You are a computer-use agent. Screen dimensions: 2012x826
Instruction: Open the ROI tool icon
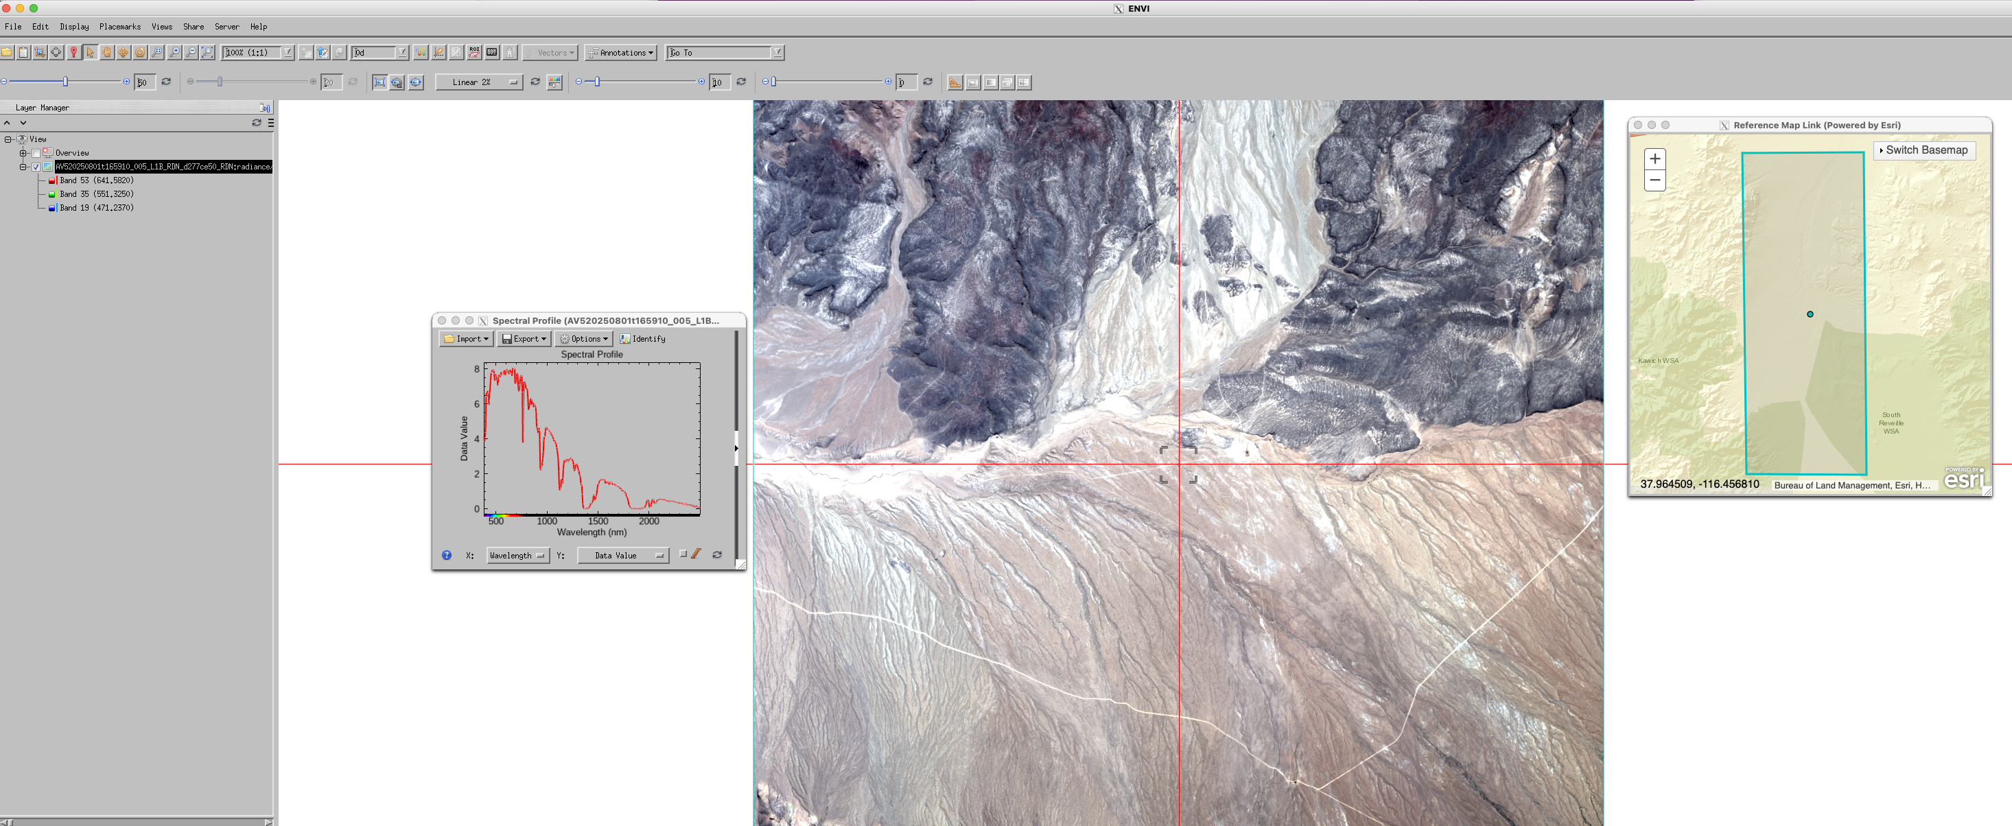(x=474, y=52)
